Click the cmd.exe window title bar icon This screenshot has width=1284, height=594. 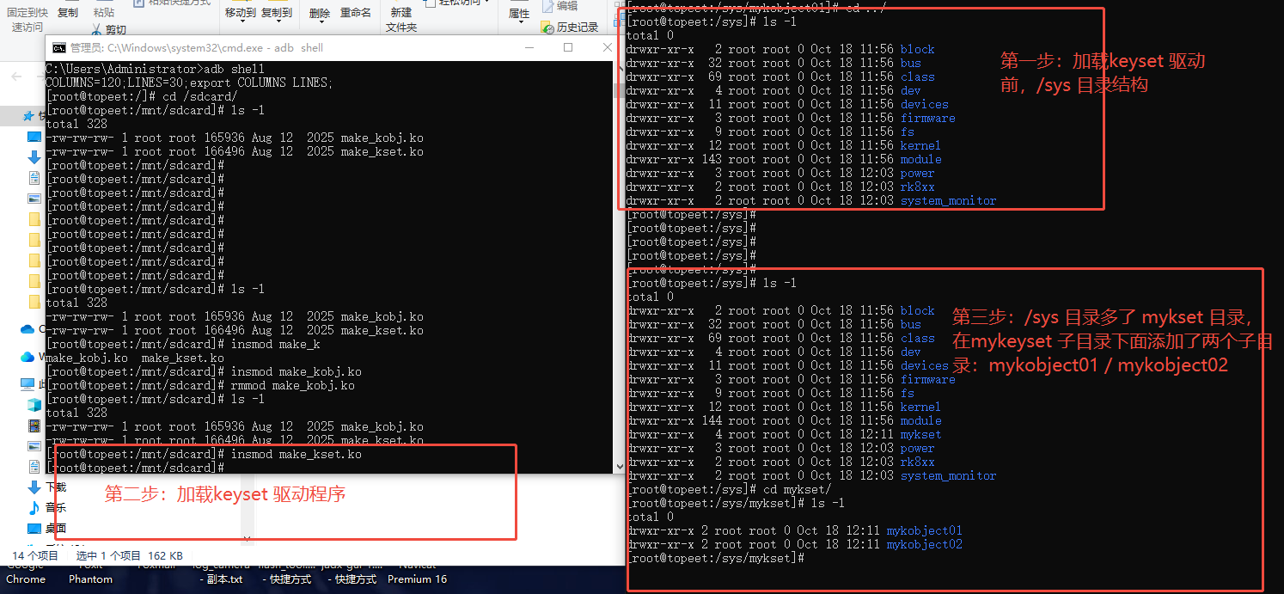point(58,48)
